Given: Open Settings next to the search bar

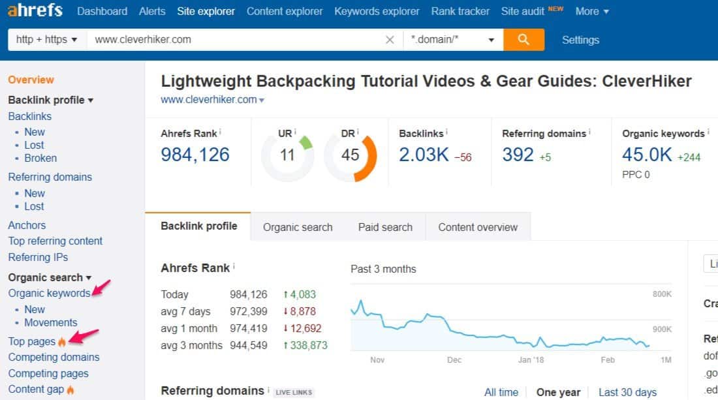Looking at the screenshot, I should click(581, 40).
